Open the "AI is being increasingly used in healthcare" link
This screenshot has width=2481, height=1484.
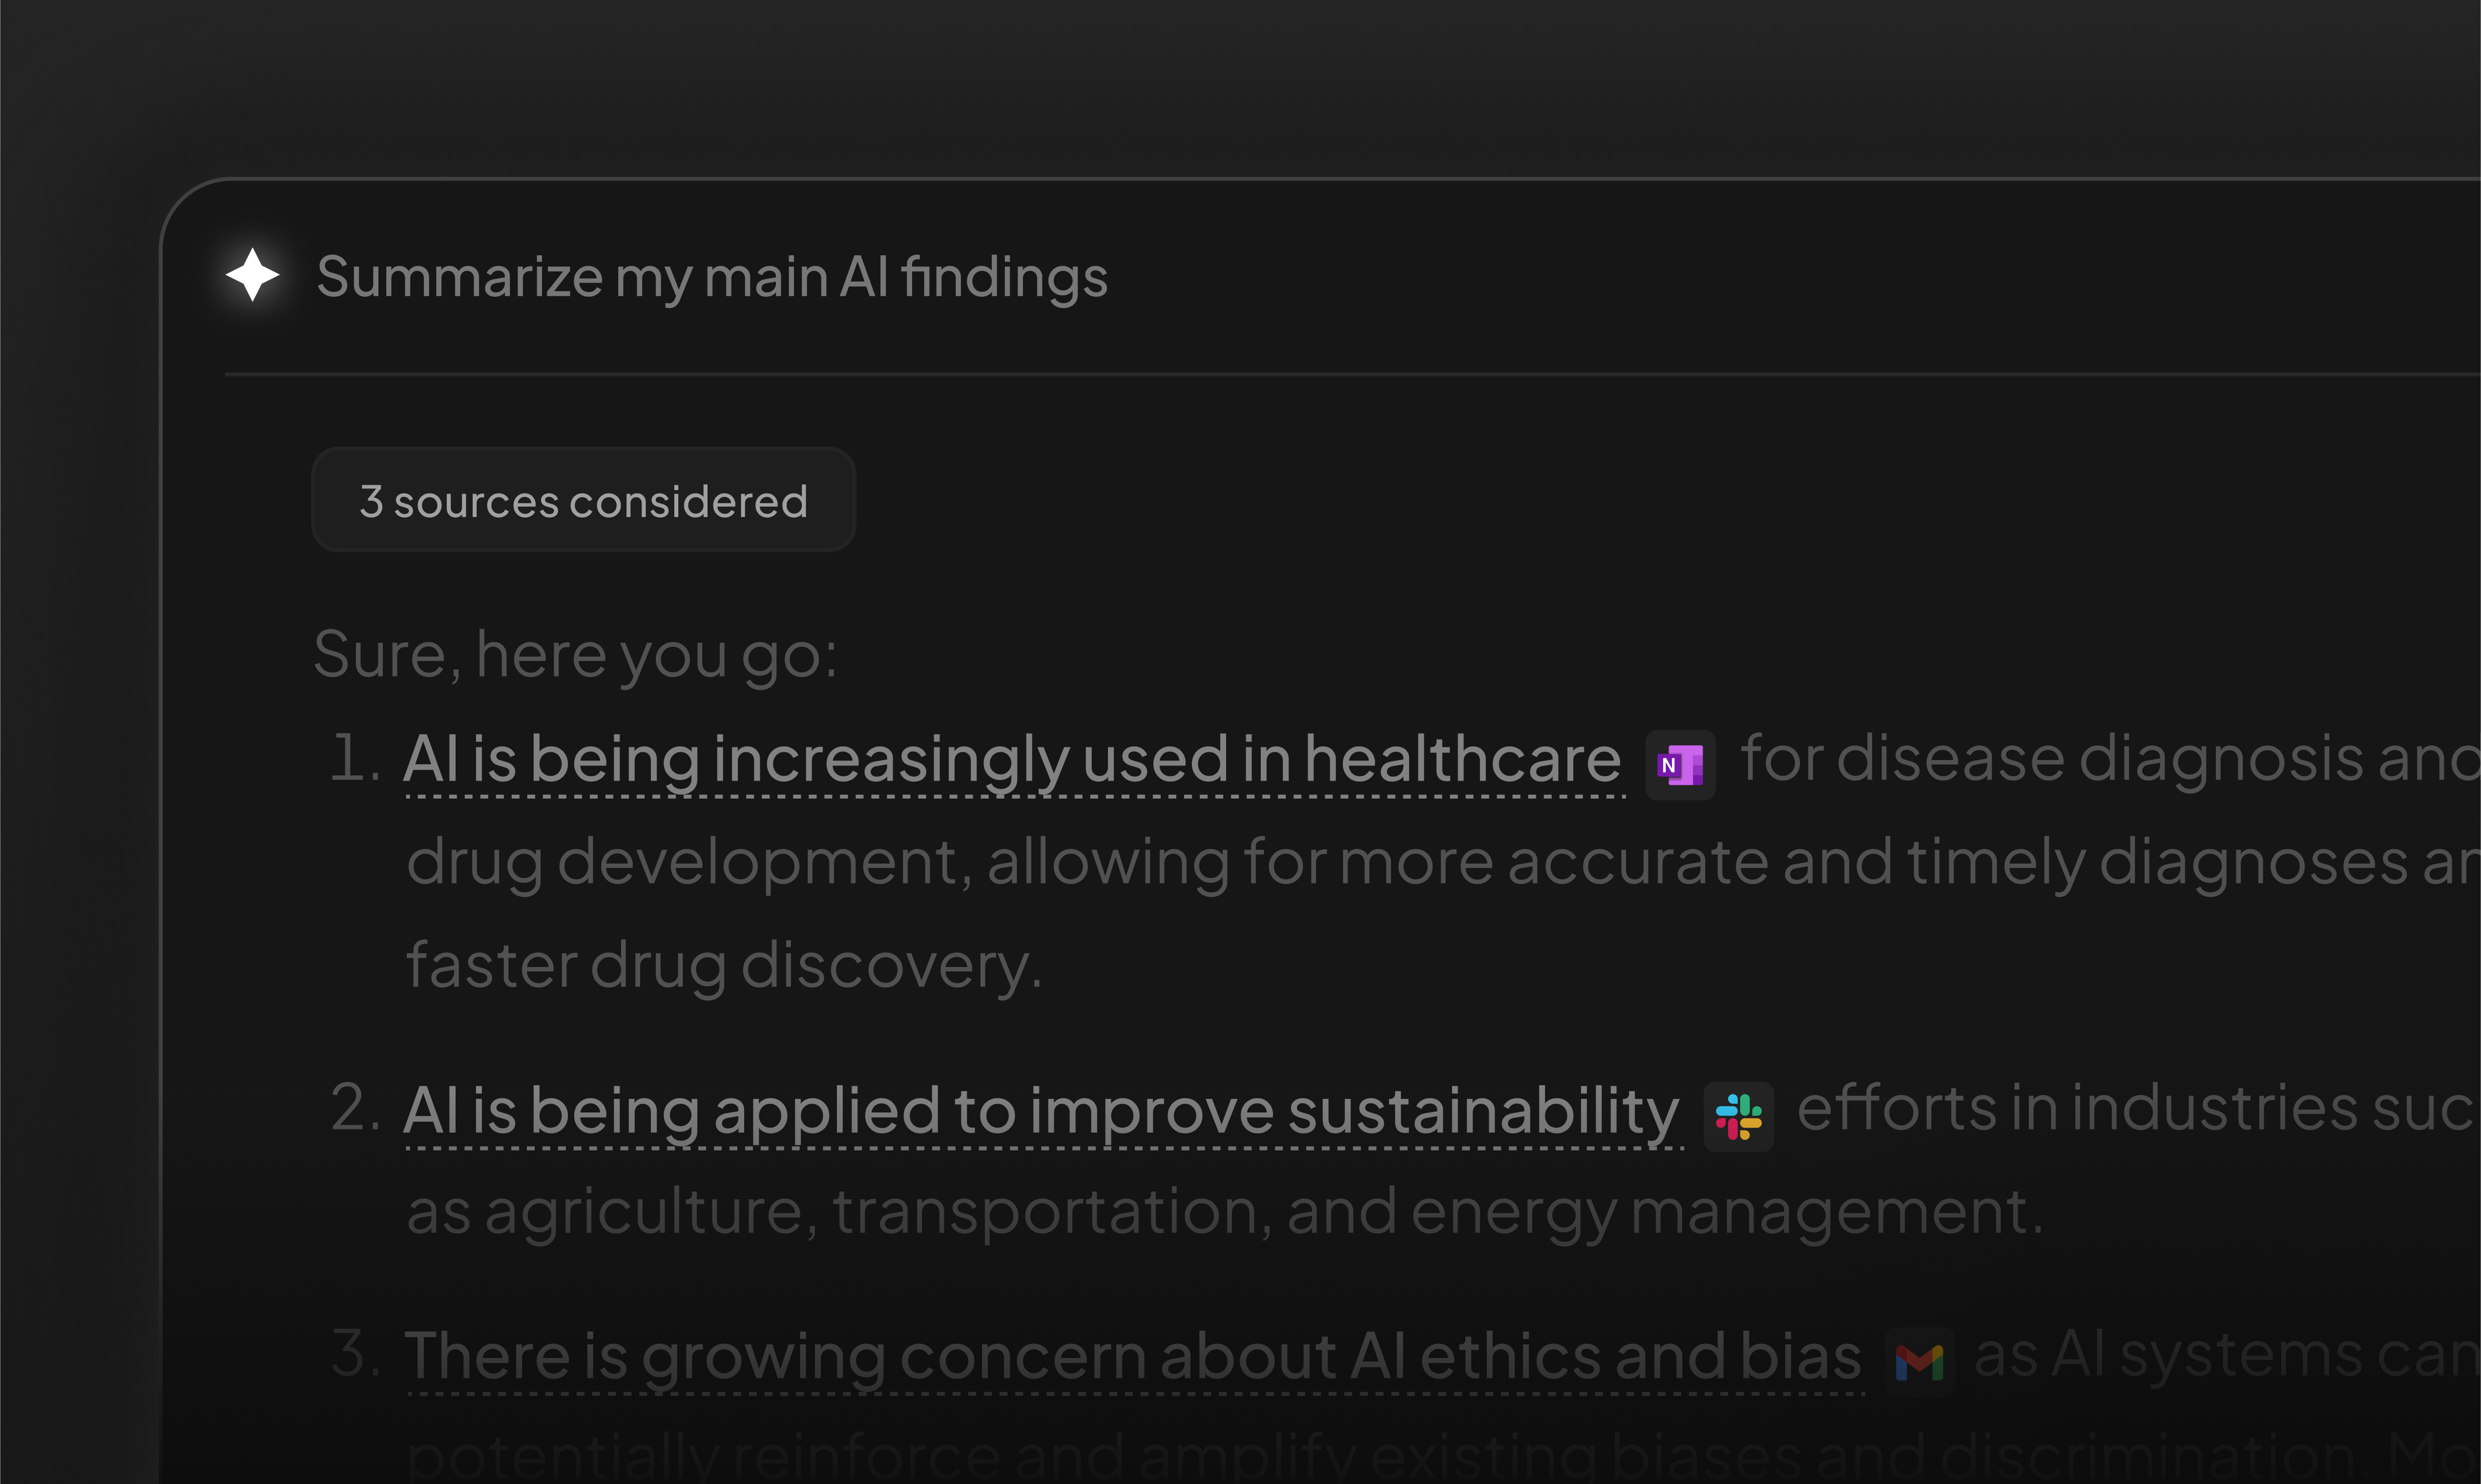(1012, 760)
